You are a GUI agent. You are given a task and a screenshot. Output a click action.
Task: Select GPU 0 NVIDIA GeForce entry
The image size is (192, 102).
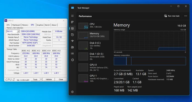[x=93, y=67]
